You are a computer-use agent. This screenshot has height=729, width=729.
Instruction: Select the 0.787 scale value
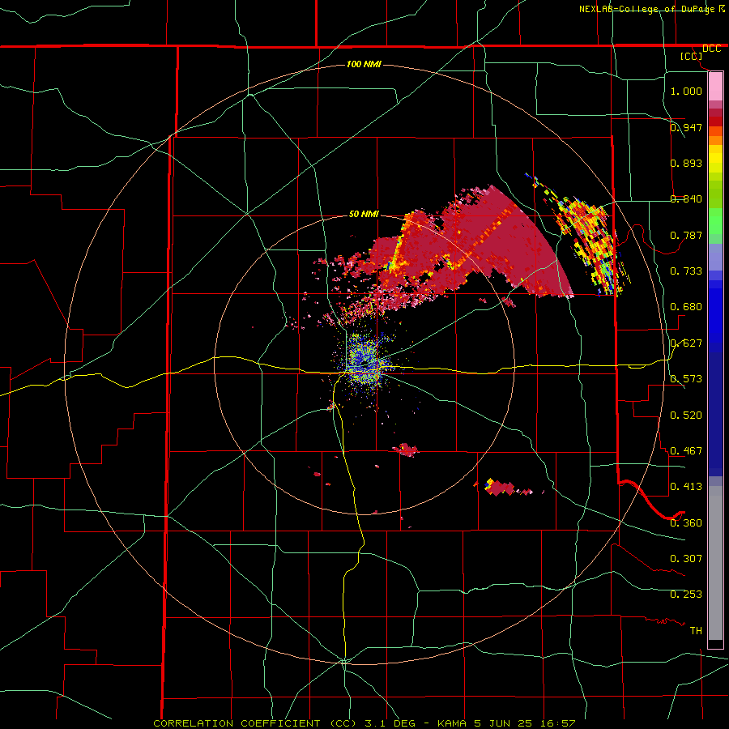coord(686,235)
